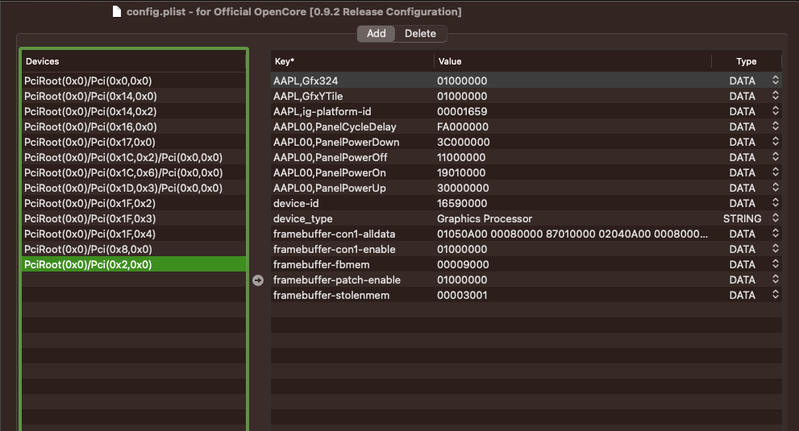Screen dimensions: 799x431
Task: Click the Delete button
Action: (420, 34)
